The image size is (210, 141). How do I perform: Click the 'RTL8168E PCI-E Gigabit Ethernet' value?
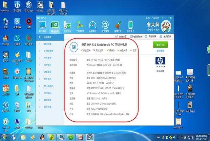point(108,114)
